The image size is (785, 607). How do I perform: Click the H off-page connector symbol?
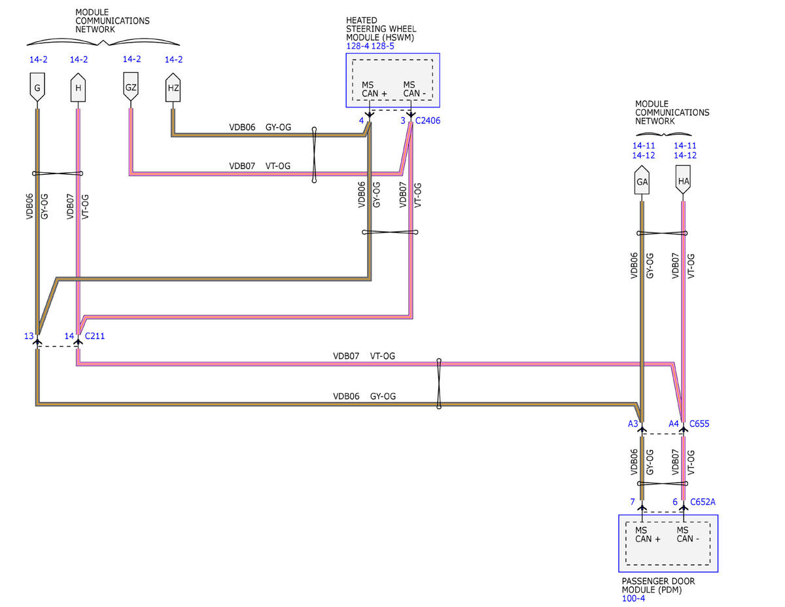click(x=78, y=88)
